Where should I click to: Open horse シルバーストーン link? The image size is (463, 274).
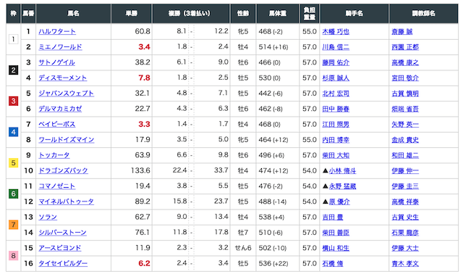click(63, 232)
